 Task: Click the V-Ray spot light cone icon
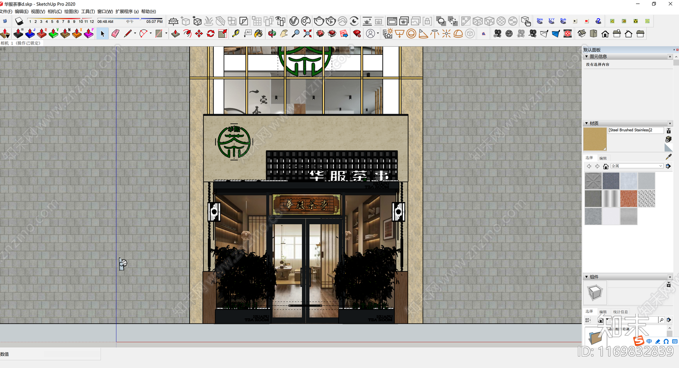pos(423,33)
